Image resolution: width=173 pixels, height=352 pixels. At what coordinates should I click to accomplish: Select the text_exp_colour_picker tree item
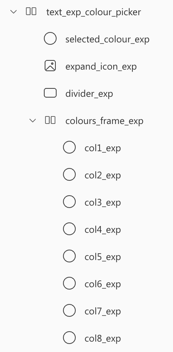(x=94, y=12)
